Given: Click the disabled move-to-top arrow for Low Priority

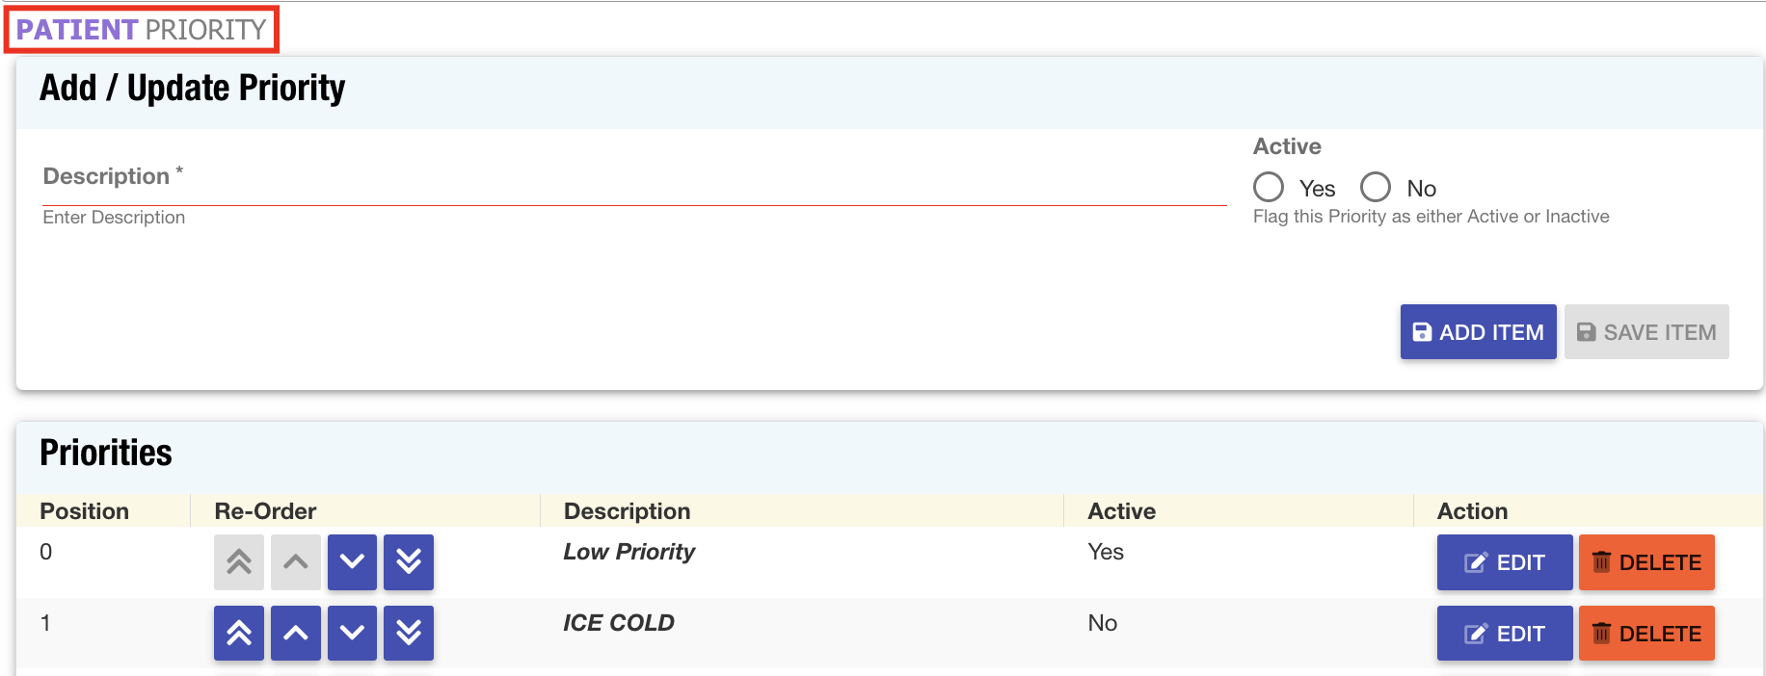Looking at the screenshot, I should click(x=239, y=561).
